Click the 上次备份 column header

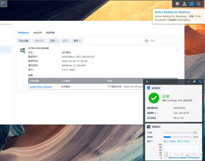tap(66, 81)
